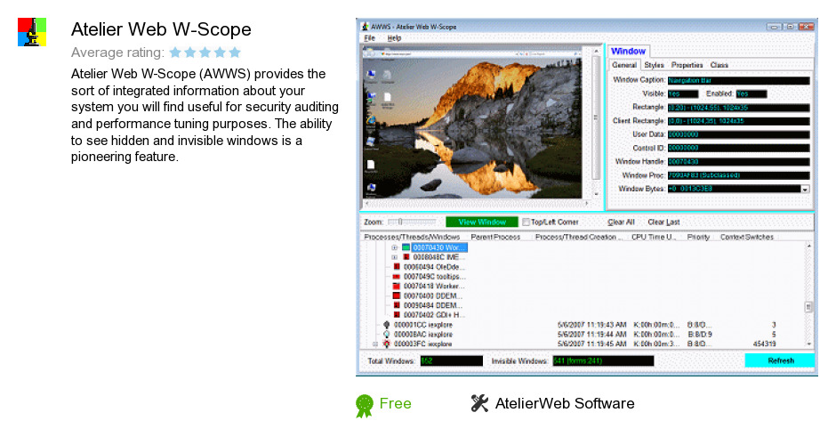
Task: Click the Atelier Web W-Scope page title
Action: (x=161, y=28)
